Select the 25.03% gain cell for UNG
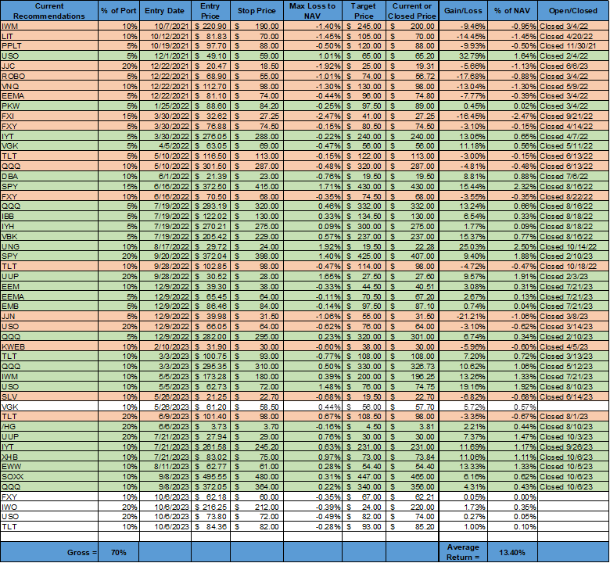Screen dimensions: 610x563 [x=463, y=246]
